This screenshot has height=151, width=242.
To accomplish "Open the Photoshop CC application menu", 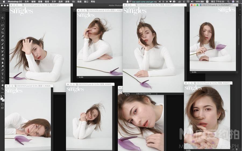I will pos(15,2).
